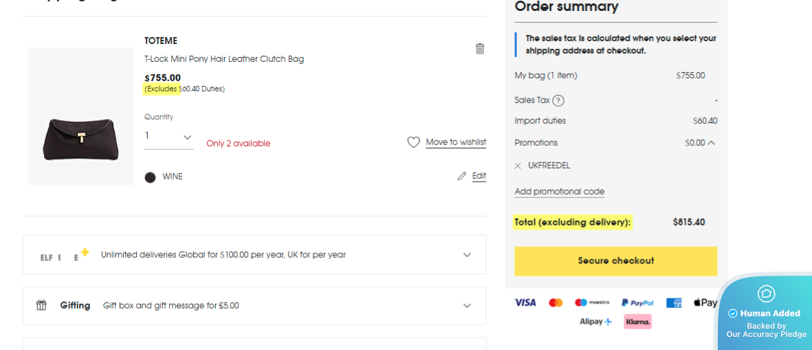The width and height of the screenshot is (812, 350).
Task: Click the pencil edit icon
Action: [x=462, y=176]
